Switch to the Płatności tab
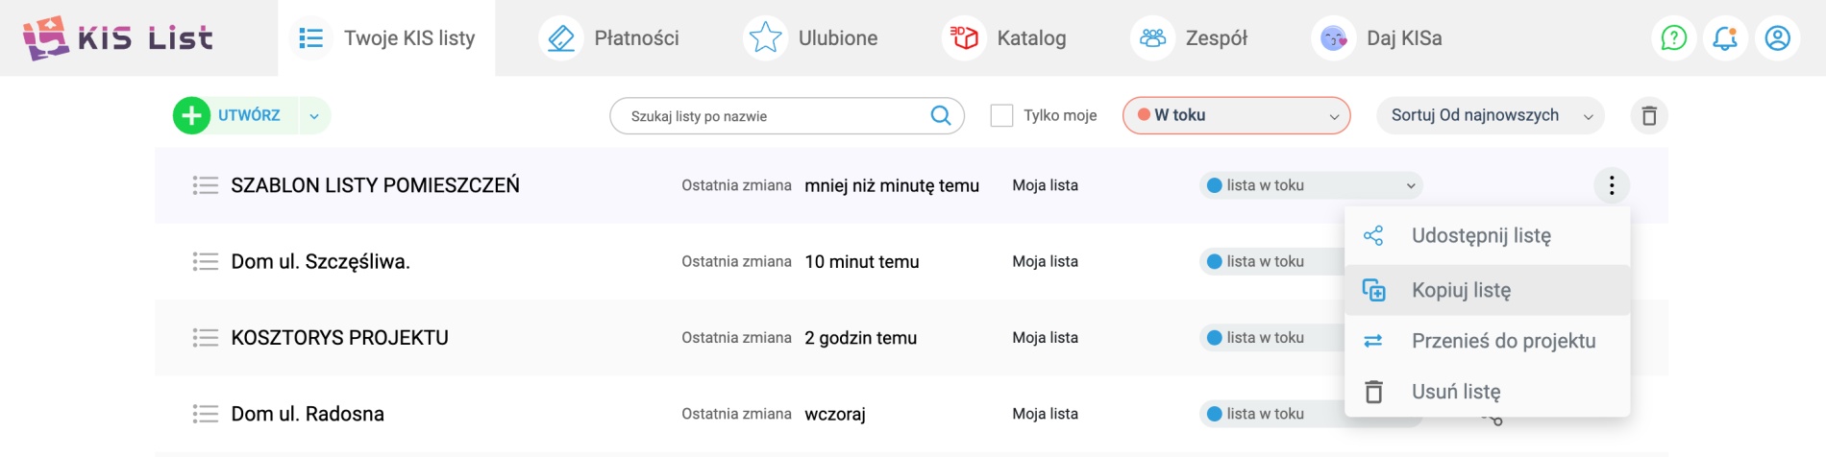The image size is (1826, 457). [x=635, y=38]
